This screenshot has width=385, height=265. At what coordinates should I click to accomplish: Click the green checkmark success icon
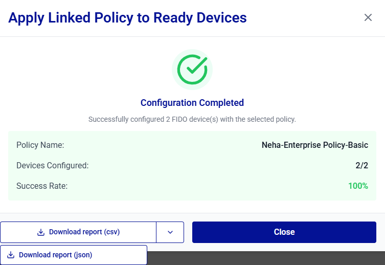pyautogui.click(x=192, y=70)
